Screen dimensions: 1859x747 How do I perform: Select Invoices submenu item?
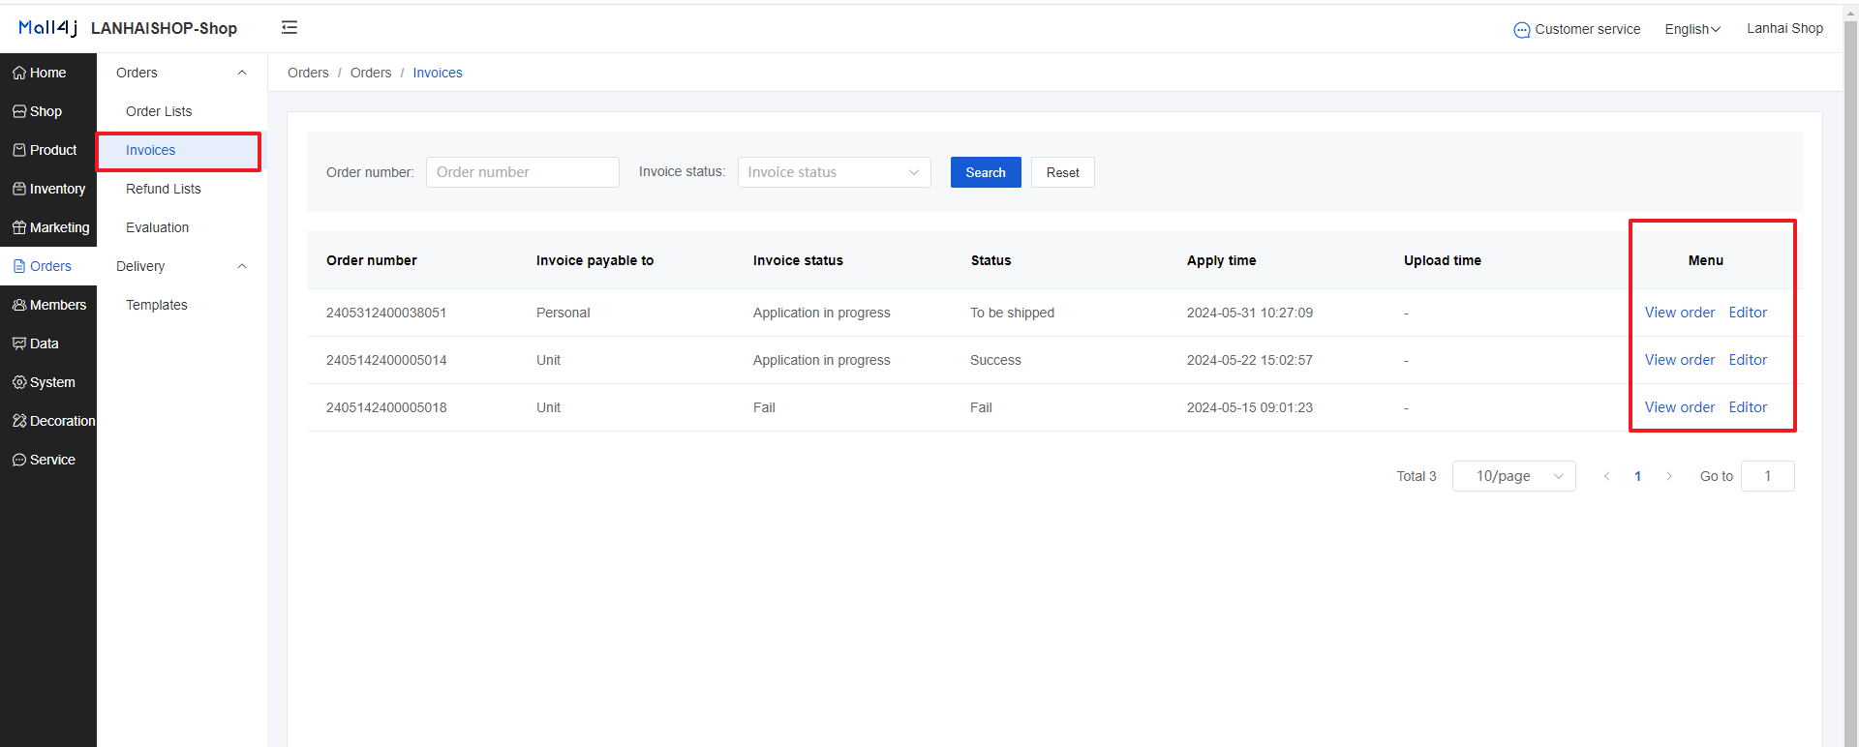pyautogui.click(x=151, y=150)
